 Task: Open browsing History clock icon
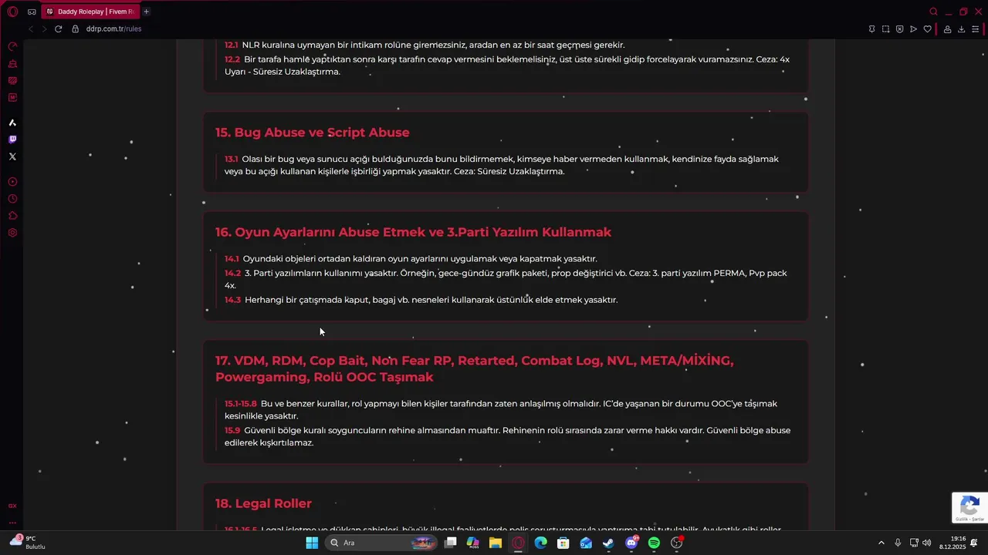pyautogui.click(x=12, y=199)
